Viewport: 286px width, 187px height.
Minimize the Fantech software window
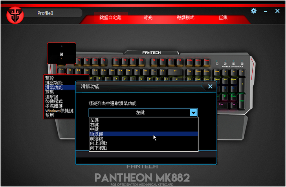tap(266, 11)
